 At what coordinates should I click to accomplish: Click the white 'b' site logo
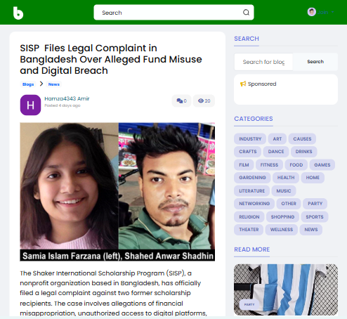click(18, 13)
